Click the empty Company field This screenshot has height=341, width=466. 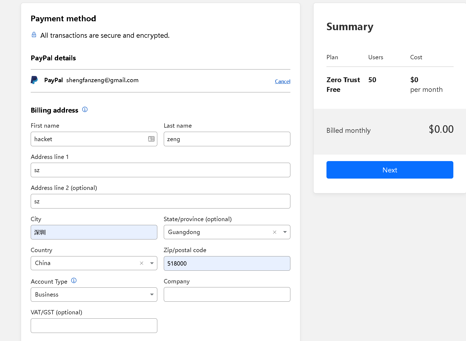[227, 294]
